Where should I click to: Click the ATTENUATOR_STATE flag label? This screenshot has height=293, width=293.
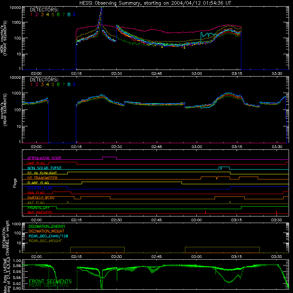[x=44, y=158]
